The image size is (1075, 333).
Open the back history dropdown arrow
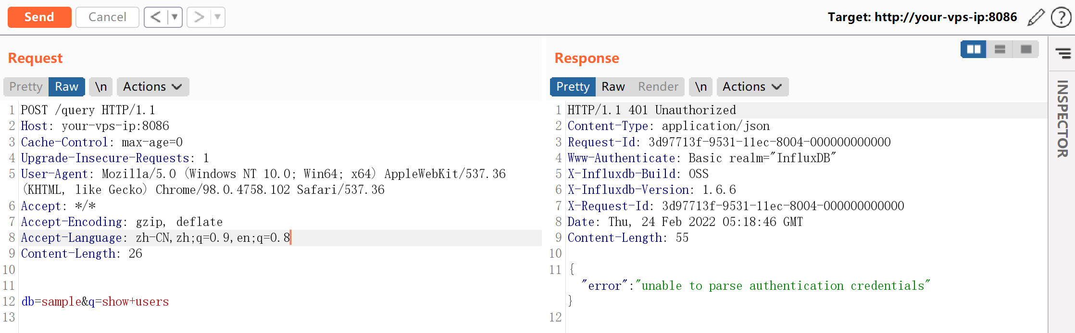point(175,17)
